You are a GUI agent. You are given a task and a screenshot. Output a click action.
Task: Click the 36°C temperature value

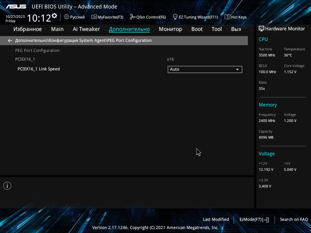coord(288,55)
